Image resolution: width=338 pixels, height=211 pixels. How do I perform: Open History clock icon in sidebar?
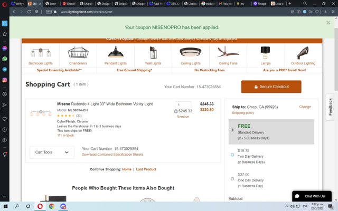pos(5,129)
